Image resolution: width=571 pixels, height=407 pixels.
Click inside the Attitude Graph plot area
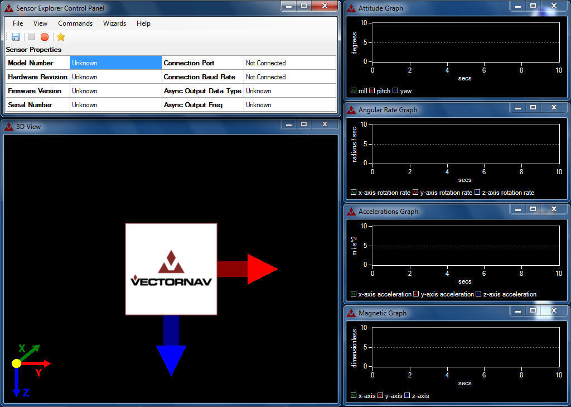[x=466, y=42]
